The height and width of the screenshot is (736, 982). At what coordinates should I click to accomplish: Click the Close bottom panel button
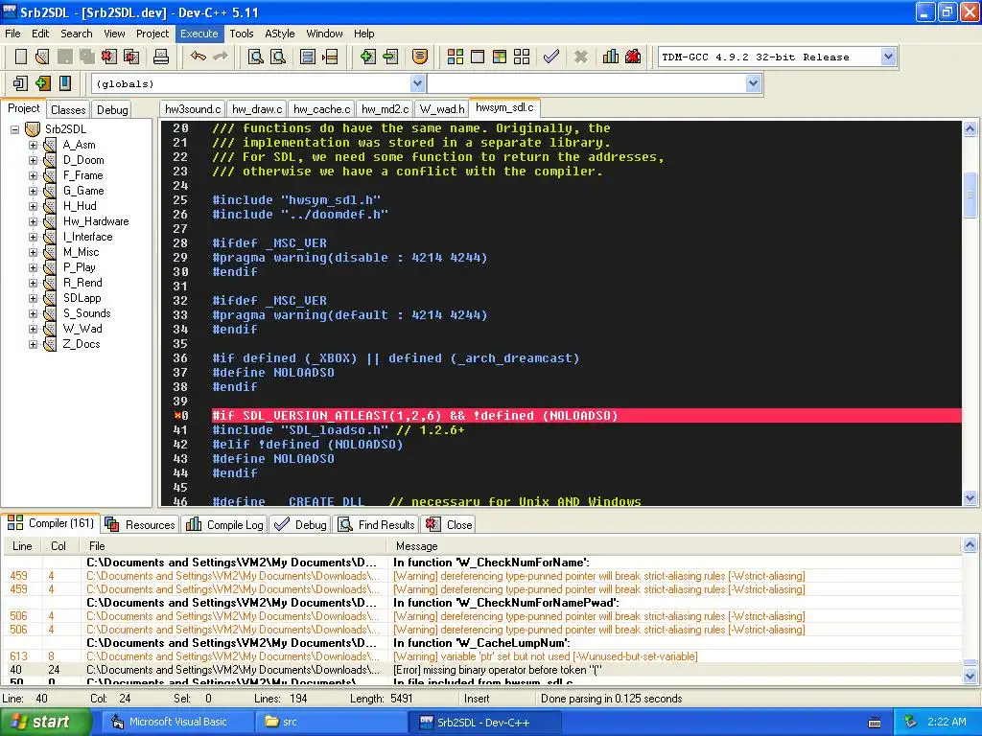tap(449, 524)
